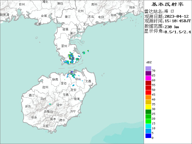Click the 吴川 map label
The width and height of the screenshot is (192, 144).
pos(86,25)
